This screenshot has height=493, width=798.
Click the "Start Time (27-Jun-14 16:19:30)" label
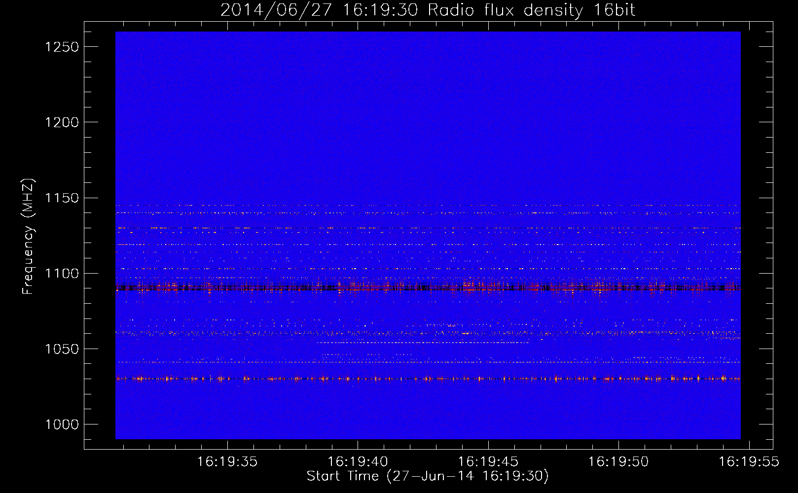tap(428, 476)
